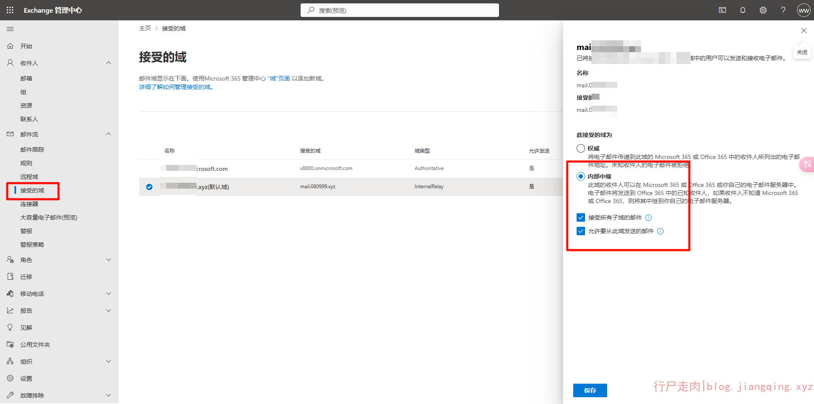Viewport: 814px width, 404px height.
Task: Collapse the 邮件流 section chevron
Action: click(109, 134)
